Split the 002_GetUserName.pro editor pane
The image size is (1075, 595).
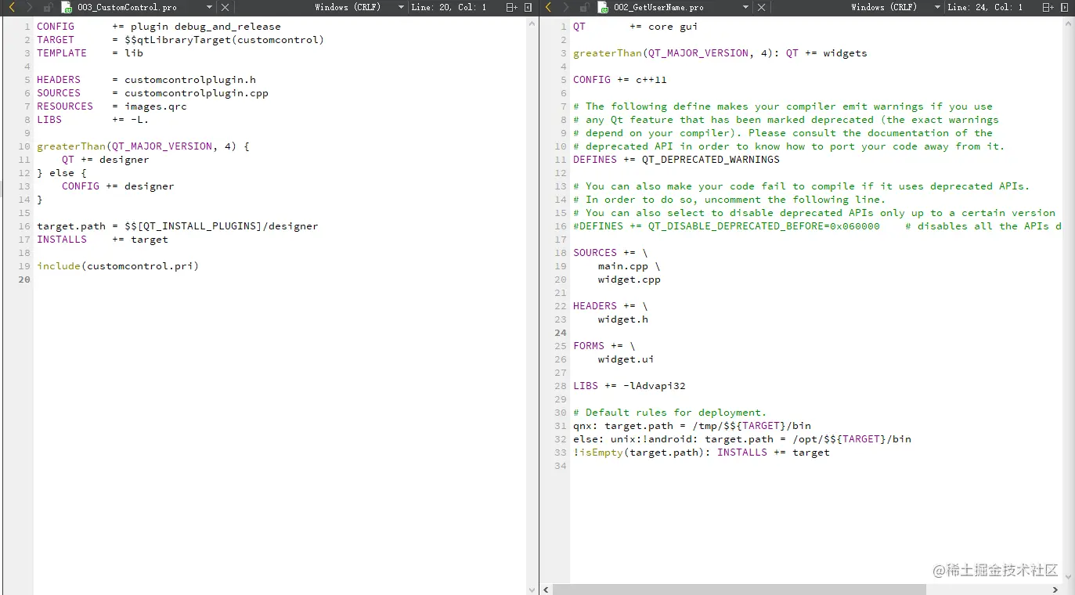point(1048,7)
